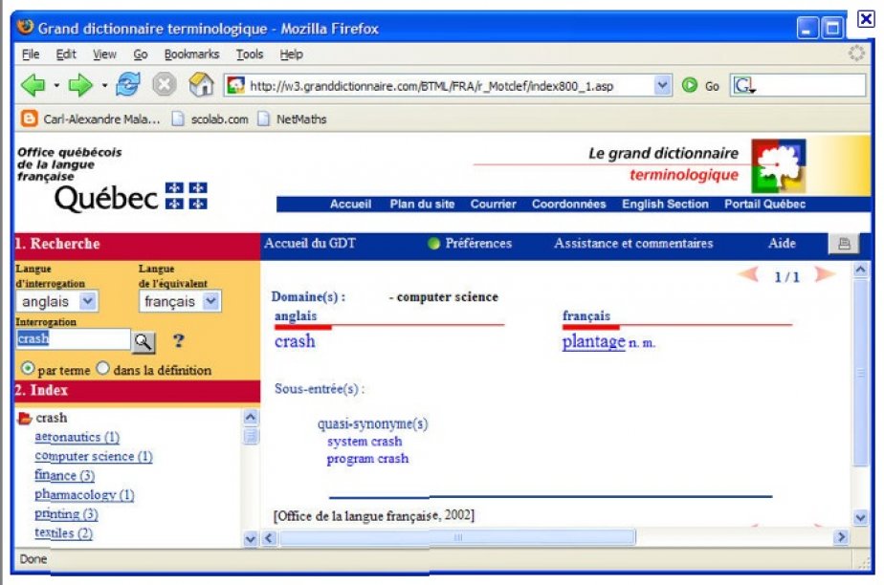Click the Reload page icon
The width and height of the screenshot is (884, 585).
point(127,85)
